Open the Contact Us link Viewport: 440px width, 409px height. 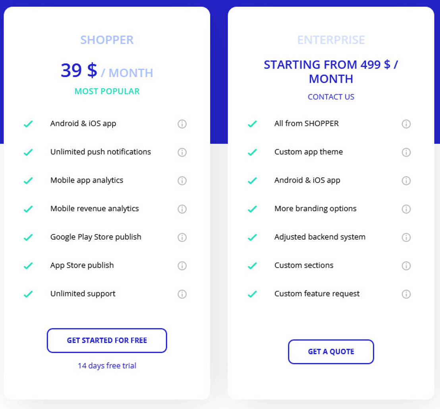click(331, 97)
